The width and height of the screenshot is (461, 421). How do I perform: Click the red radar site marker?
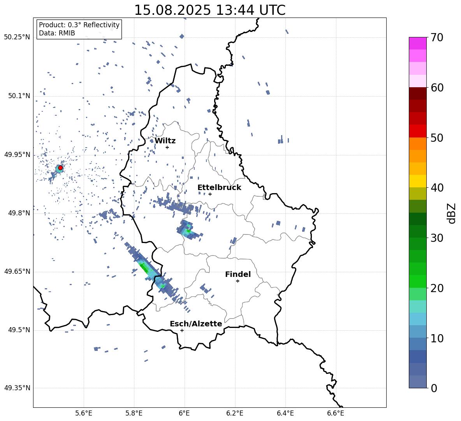tap(60, 168)
